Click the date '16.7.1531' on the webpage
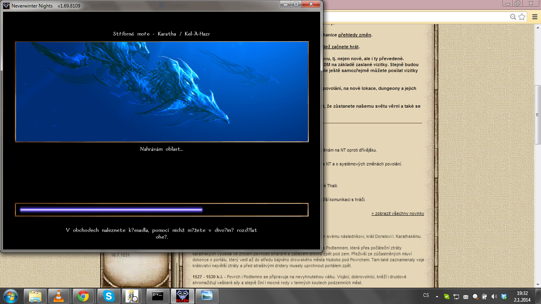This screenshot has height=304, width=541. (x=120, y=255)
